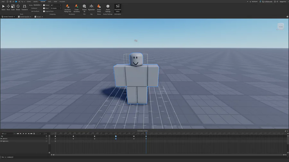Image resolution: width=289 pixels, height=162 pixels.
Task: Toggle the Join Surfaces checkbox
Action: click(30, 11)
